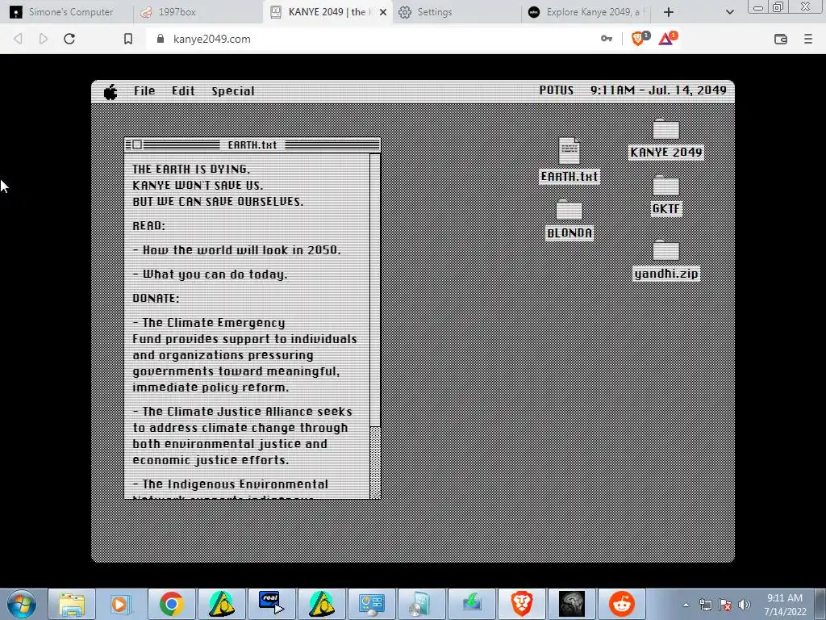Open 'What you can do today' link
This screenshot has height=620, width=826.
(x=215, y=274)
